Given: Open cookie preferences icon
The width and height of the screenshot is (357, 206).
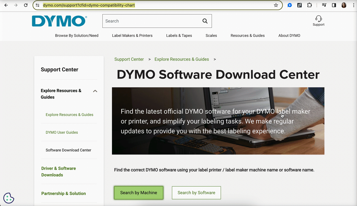Looking at the screenshot, I should coord(9,198).
